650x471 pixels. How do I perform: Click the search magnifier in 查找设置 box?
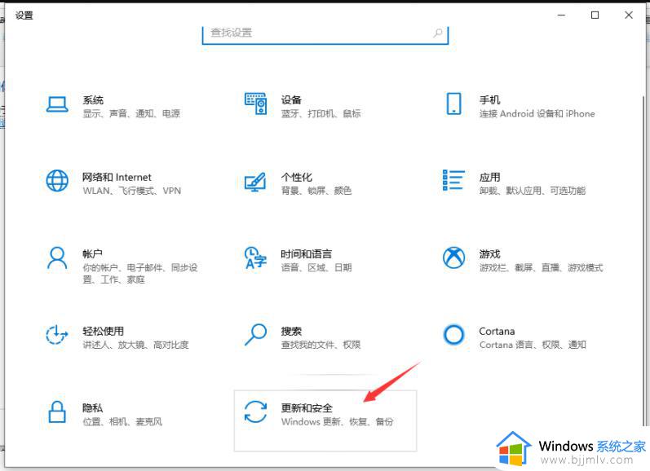pyautogui.click(x=438, y=33)
